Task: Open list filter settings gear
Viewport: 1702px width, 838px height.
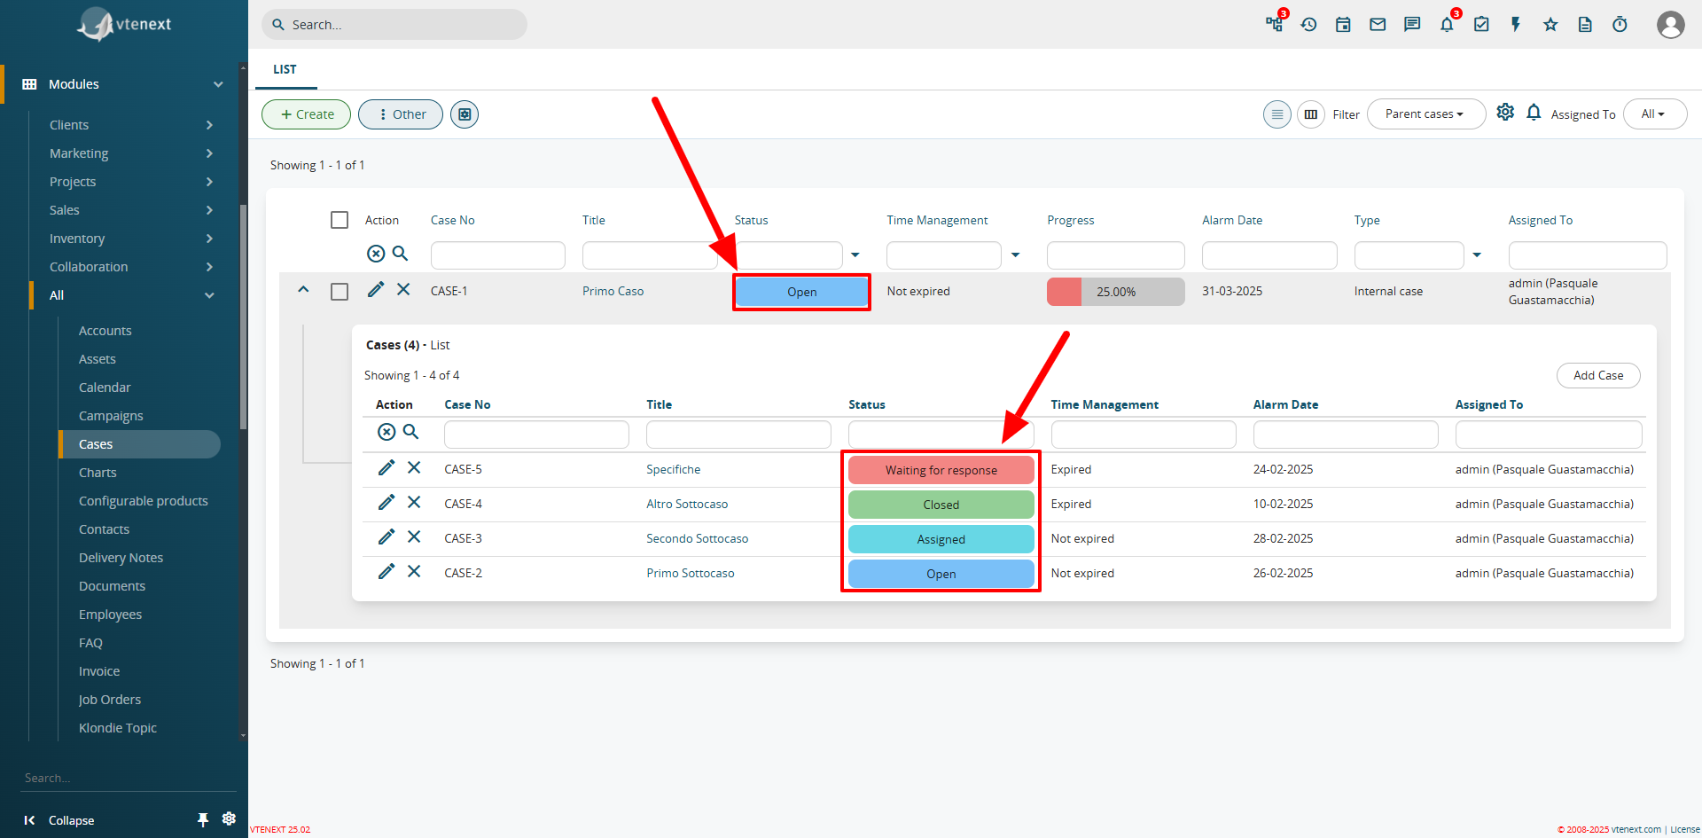Action: click(1505, 112)
